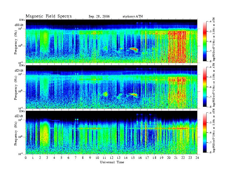Click the time axis tick label '21'

coord(176,158)
